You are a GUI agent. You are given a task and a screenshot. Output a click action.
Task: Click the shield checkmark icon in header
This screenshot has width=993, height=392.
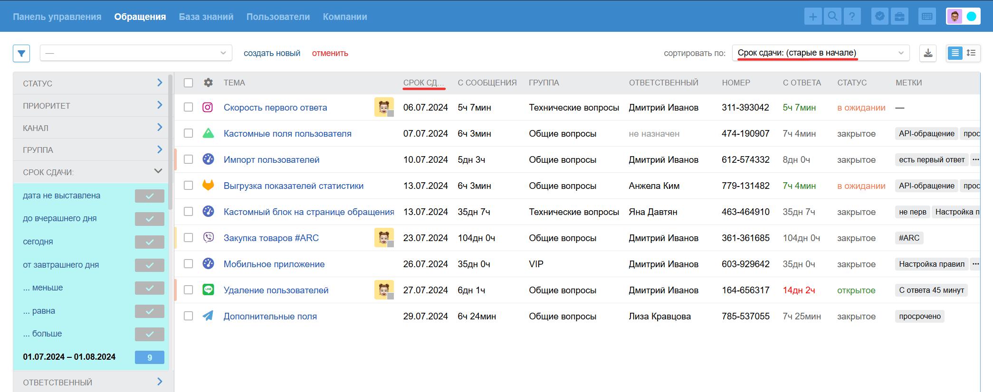(880, 17)
